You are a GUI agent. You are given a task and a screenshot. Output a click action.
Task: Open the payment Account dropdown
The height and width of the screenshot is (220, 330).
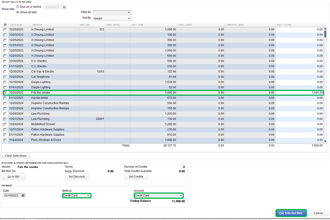point(158,196)
